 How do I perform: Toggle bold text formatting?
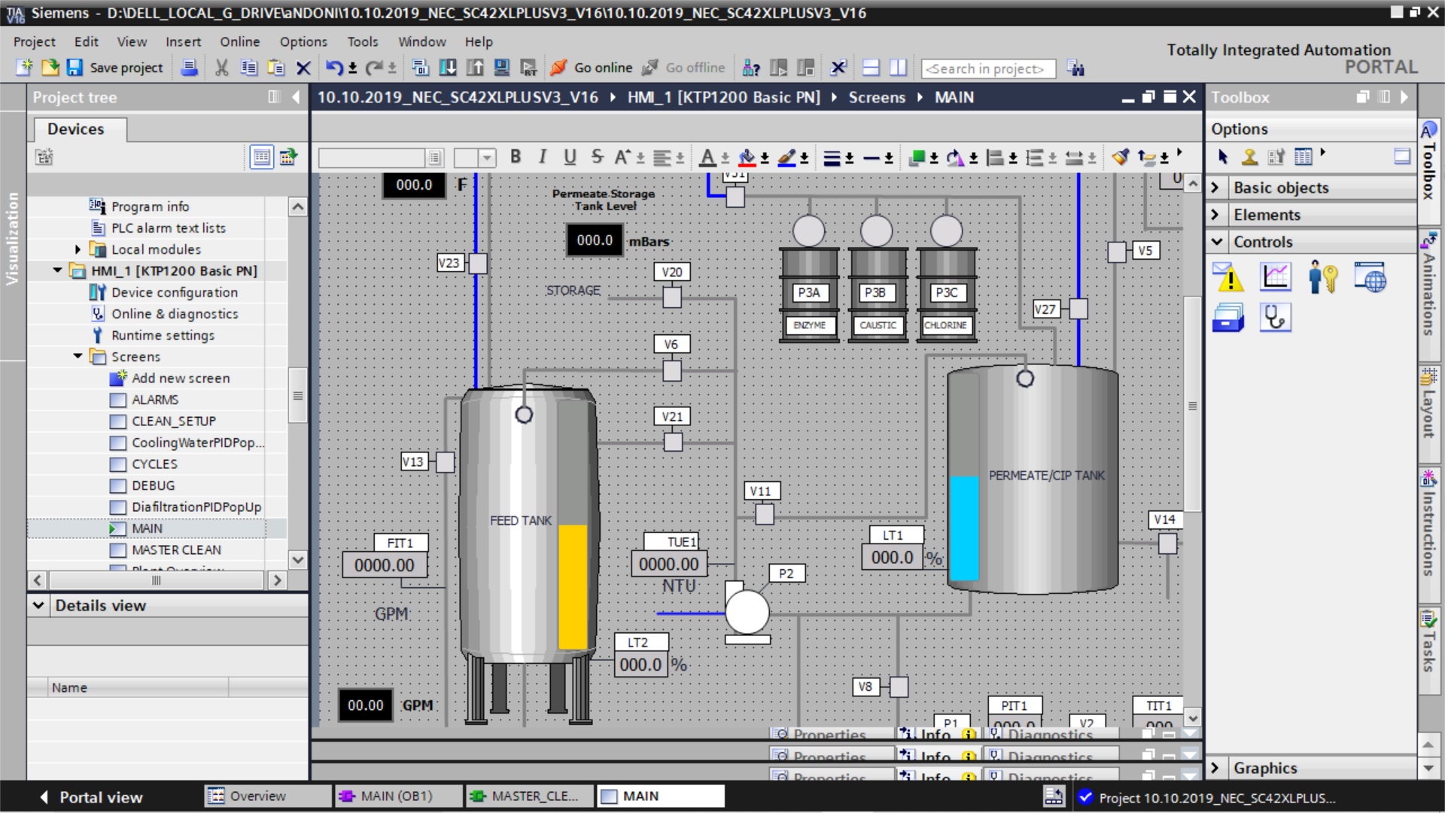516,157
